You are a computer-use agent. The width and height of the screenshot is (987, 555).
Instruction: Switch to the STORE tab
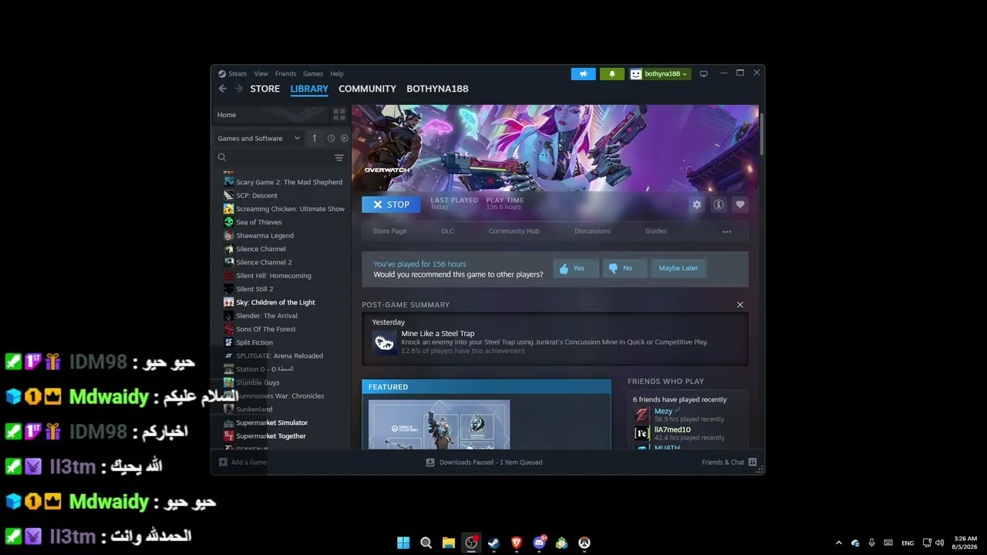click(x=265, y=89)
